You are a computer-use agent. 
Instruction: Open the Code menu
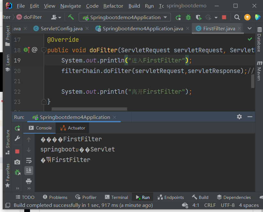click(x=92, y=6)
